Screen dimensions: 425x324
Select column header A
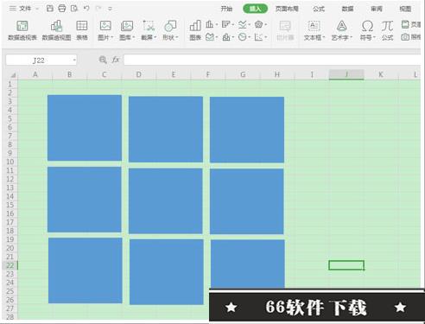[35, 75]
